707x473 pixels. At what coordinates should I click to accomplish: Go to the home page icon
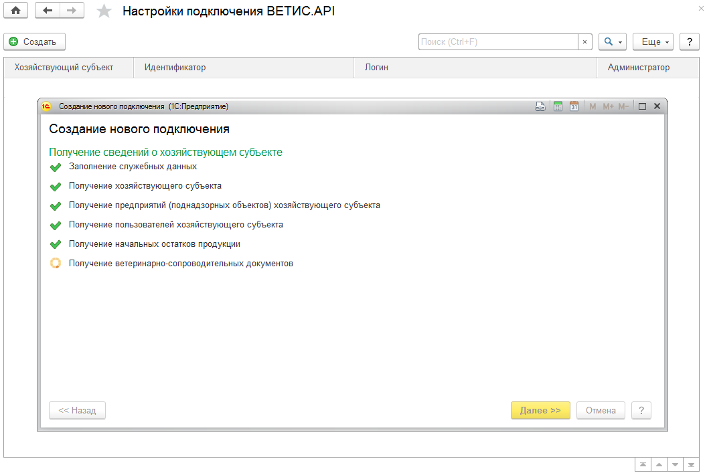[16, 10]
